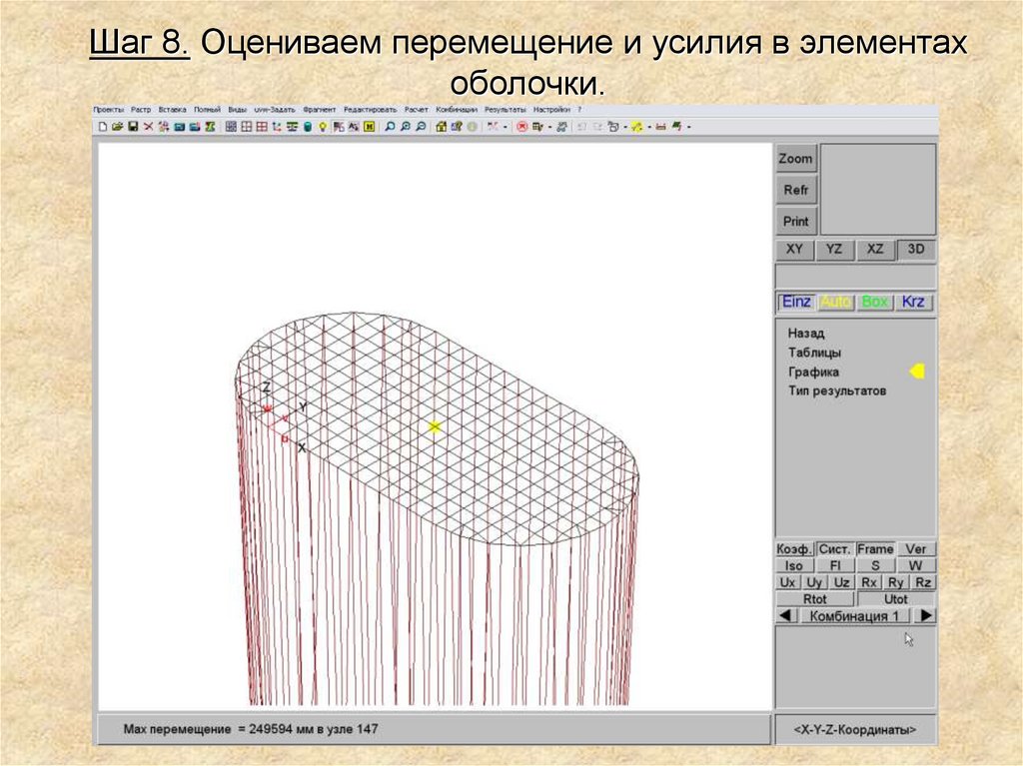Select the green Box mode button
This screenshot has height=766, width=1023.
(x=875, y=302)
